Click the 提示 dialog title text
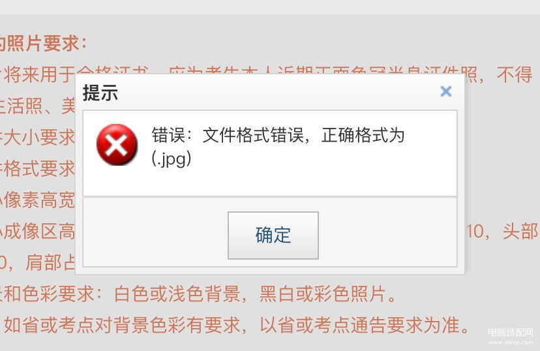The image size is (540, 351). pyautogui.click(x=100, y=93)
